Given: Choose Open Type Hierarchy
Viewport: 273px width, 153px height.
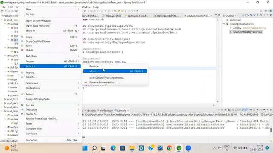Looking at the screenshot, I should pyautogui.click(x=50, y=25).
